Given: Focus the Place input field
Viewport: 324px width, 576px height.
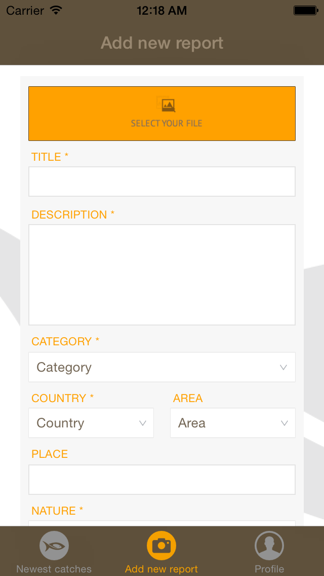Looking at the screenshot, I should [162, 480].
